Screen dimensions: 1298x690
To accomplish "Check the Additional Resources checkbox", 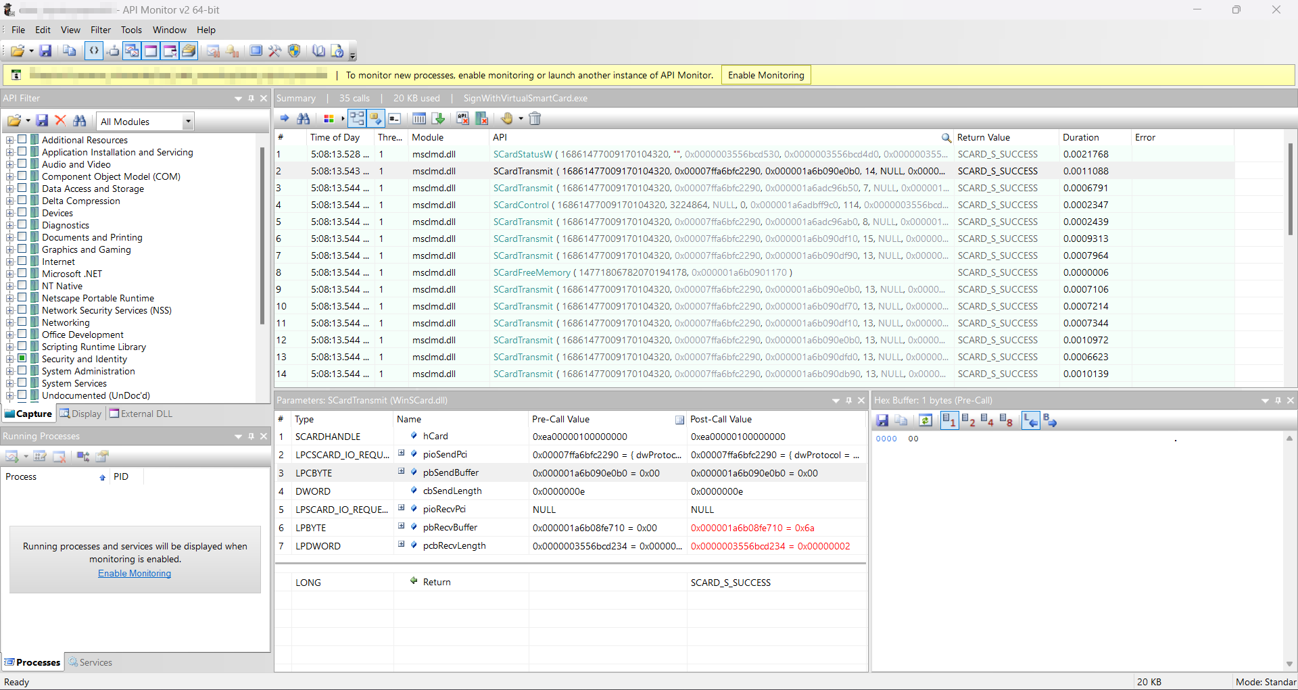I will (22, 139).
